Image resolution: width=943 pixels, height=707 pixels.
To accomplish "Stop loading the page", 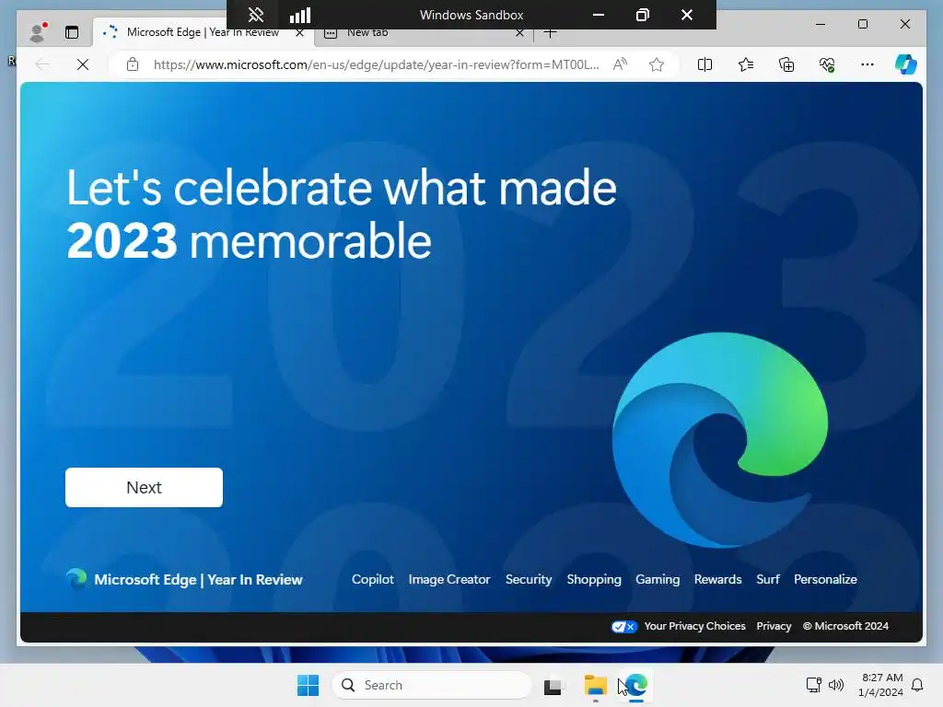I will pyautogui.click(x=83, y=64).
